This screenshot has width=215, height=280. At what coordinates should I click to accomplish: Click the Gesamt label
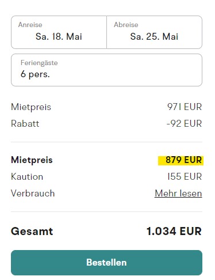[32, 231]
